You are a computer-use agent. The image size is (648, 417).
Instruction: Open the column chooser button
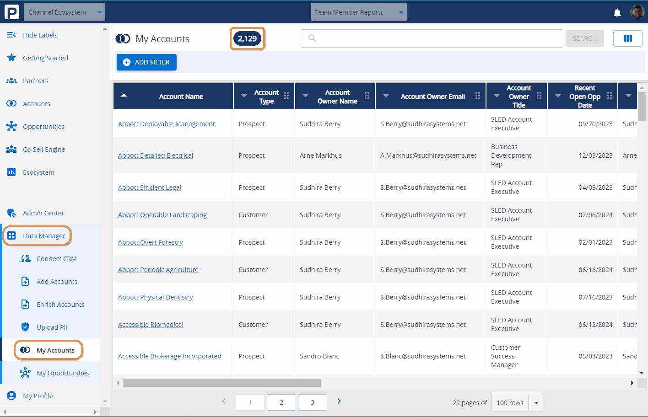[x=628, y=38]
